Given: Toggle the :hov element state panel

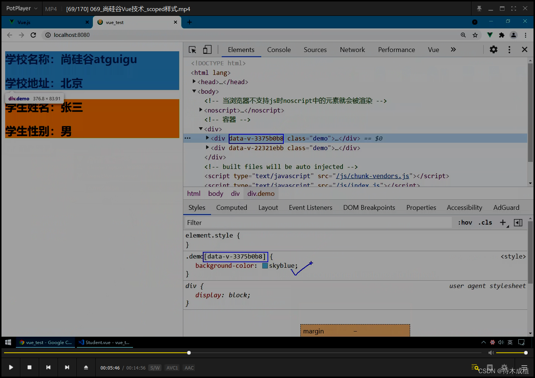Looking at the screenshot, I should pyautogui.click(x=465, y=222).
